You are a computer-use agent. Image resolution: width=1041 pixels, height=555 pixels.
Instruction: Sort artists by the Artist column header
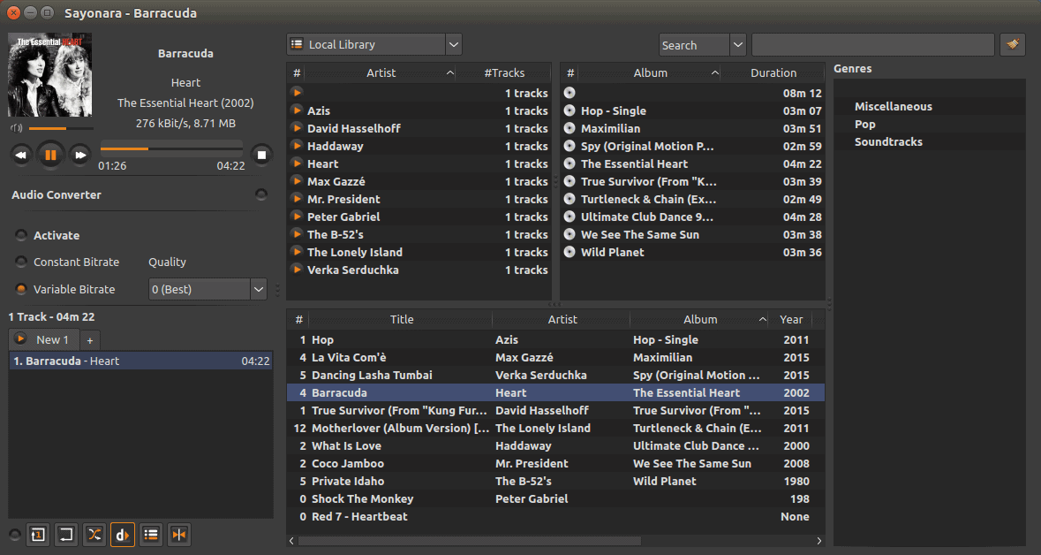[x=381, y=72]
